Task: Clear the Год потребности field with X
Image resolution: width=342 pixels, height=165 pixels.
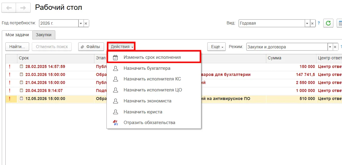Action: point(86,23)
